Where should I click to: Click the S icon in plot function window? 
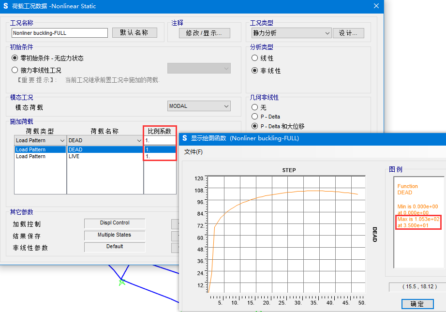tap(184, 138)
